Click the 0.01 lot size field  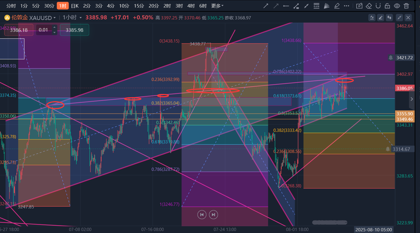coord(43,30)
